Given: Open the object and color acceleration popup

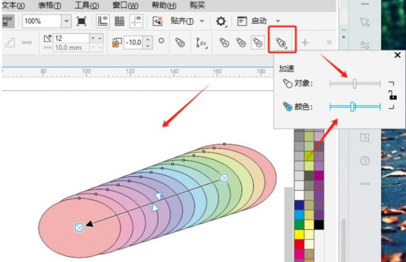Looking at the screenshot, I should click(282, 42).
